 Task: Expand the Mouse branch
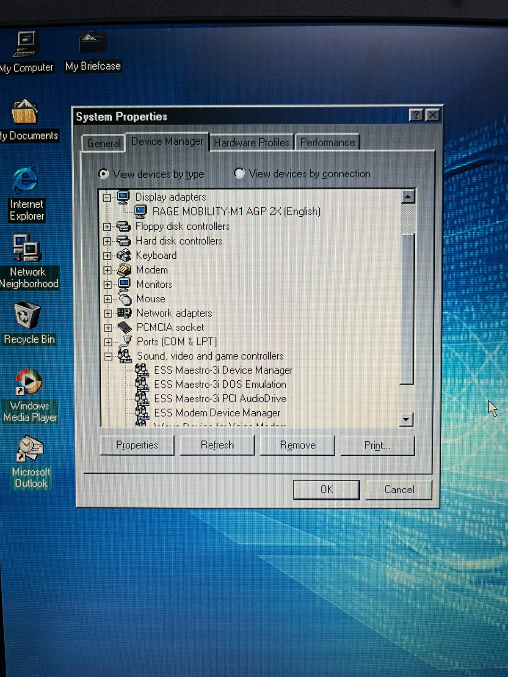108,299
